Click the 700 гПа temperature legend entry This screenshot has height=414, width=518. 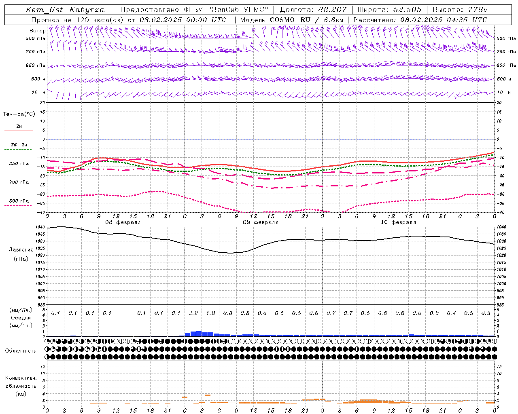pos(19,182)
